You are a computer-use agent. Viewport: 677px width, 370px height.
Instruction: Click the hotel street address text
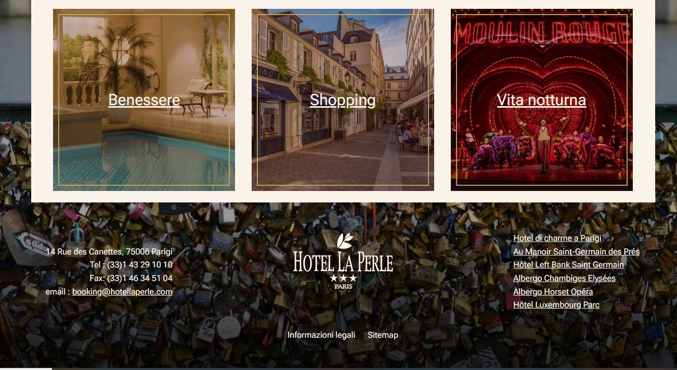point(109,252)
